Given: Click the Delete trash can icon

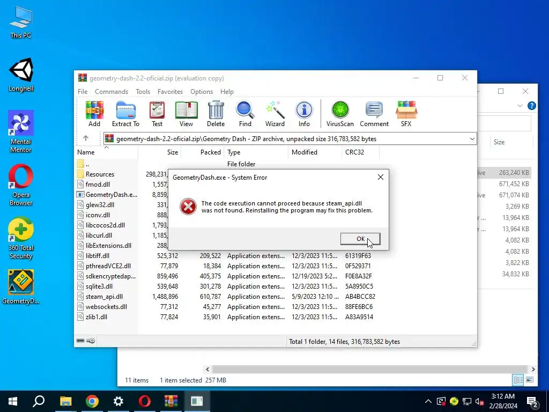Looking at the screenshot, I should [x=216, y=114].
